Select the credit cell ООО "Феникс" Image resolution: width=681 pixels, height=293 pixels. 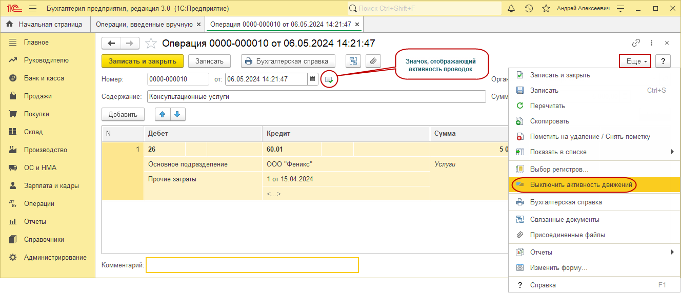(346, 164)
